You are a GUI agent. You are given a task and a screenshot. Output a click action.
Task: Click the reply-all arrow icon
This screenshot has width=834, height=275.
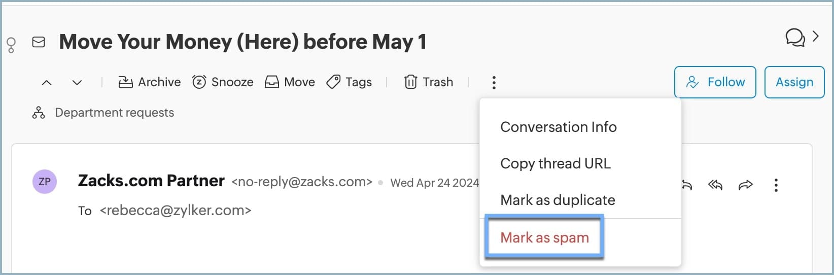[x=715, y=185]
